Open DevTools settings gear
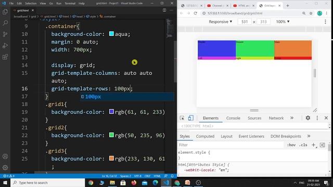 click(x=308, y=118)
